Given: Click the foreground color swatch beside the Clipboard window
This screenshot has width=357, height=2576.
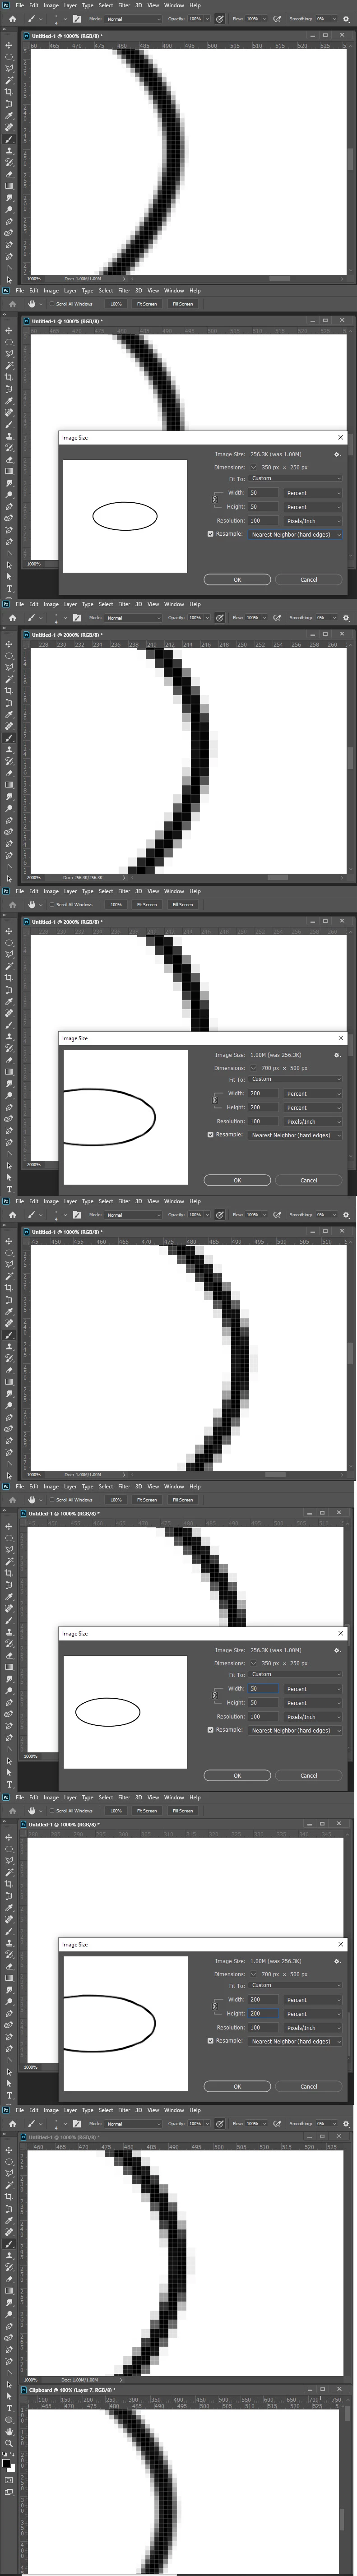Looking at the screenshot, I should [6, 2463].
